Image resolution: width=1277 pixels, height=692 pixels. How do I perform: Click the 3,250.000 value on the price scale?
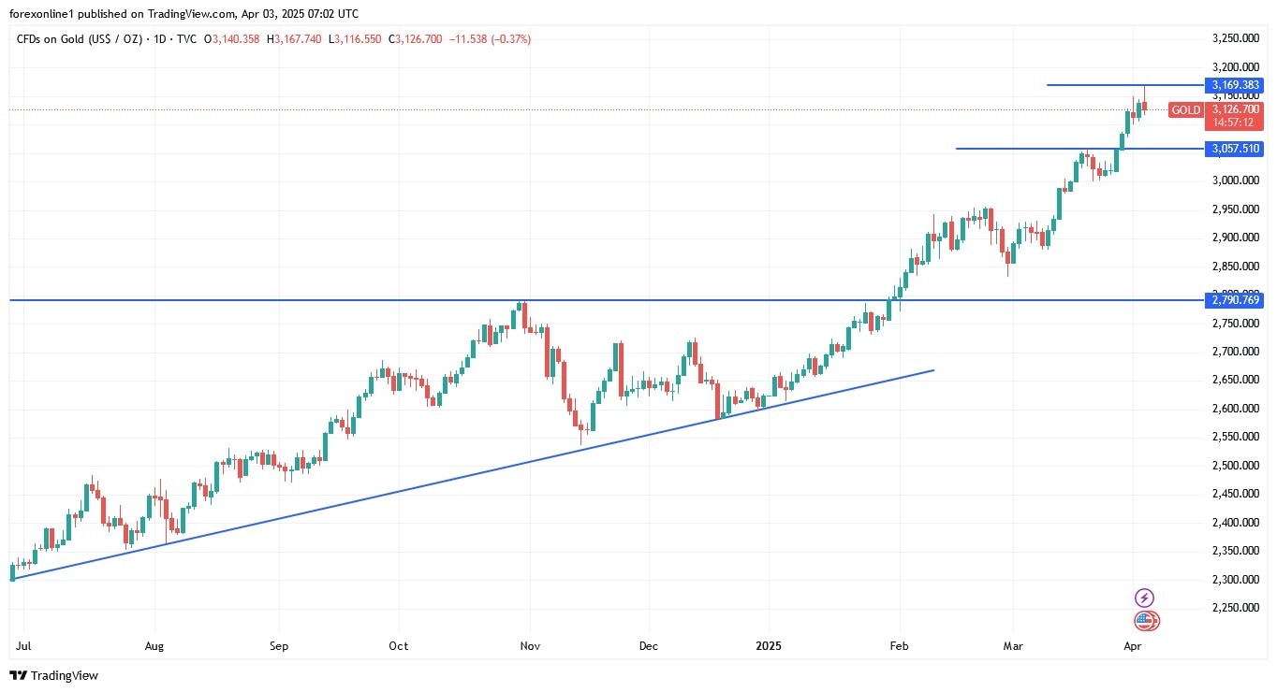pos(1231,38)
